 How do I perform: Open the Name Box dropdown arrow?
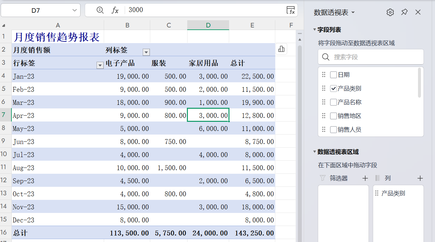click(74, 10)
